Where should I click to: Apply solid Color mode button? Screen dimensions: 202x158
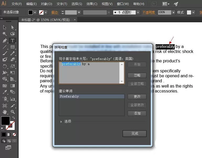[x=4, y=134]
